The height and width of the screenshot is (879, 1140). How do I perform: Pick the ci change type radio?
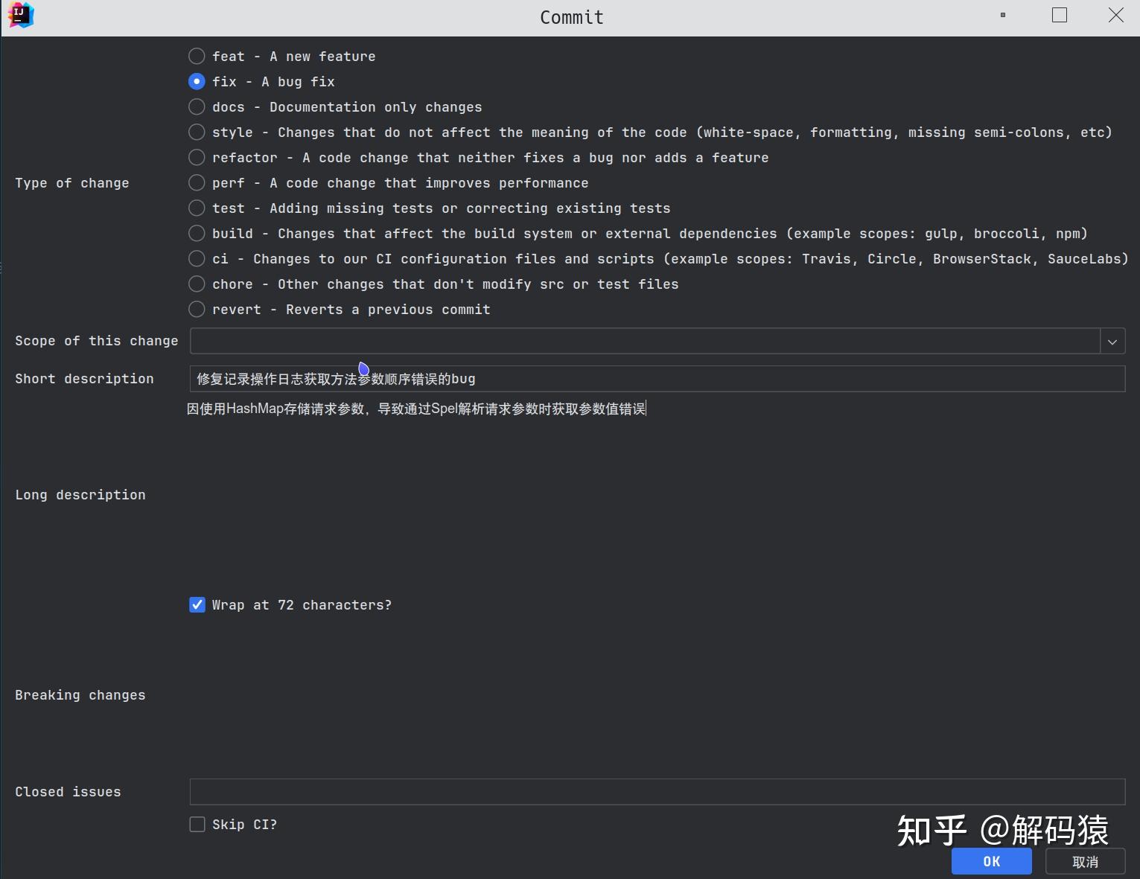click(x=197, y=259)
